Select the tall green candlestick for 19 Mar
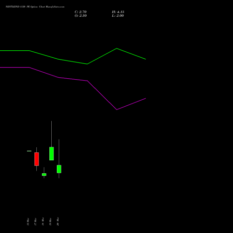The height and width of the screenshot is (233, 233). tap(52, 153)
